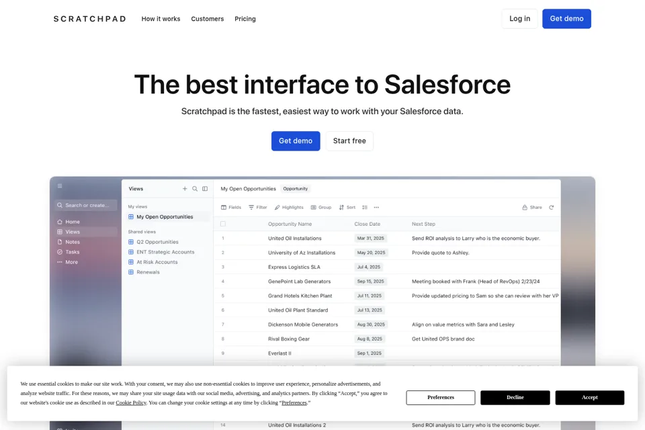
Task: Click the row height icon after Sort
Action: coord(365,208)
